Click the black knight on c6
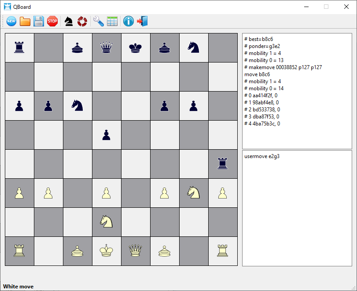 click(x=77, y=106)
